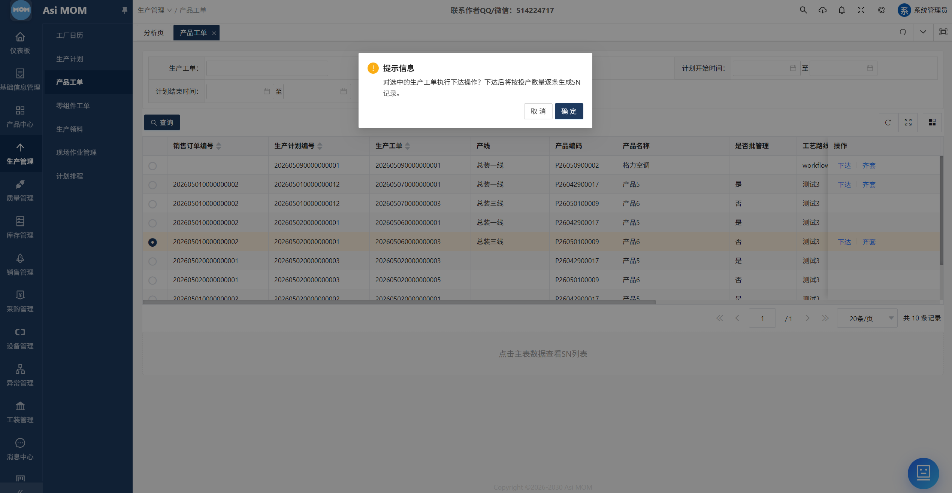Switch to the 分析页 tab
952x493 pixels.
154,33
